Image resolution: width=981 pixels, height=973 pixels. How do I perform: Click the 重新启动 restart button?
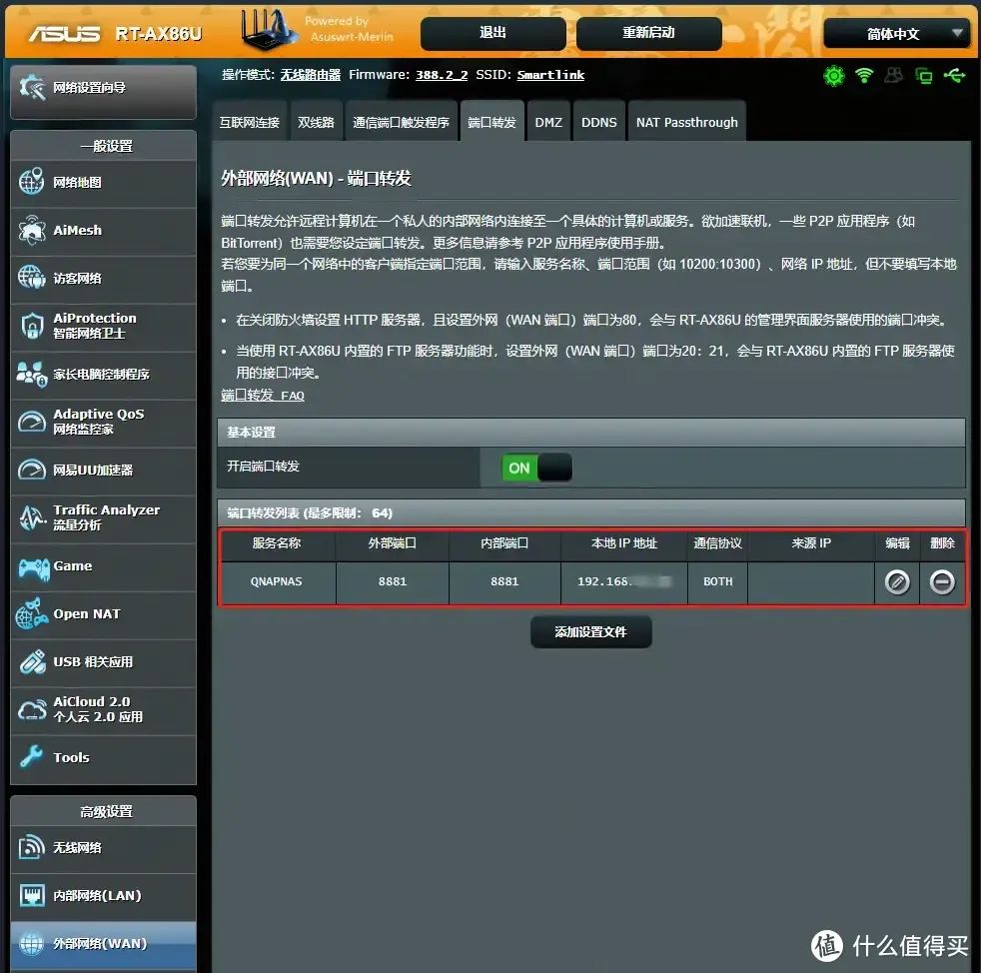click(x=648, y=33)
